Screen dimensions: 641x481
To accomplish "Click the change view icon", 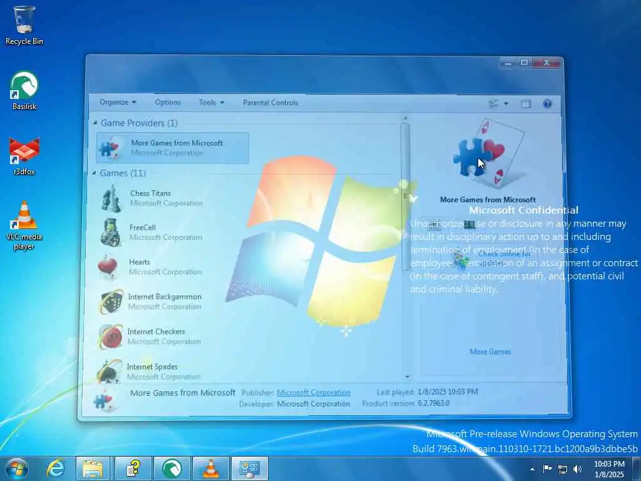I will (493, 103).
